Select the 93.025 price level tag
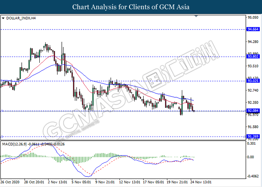Image resolution: width=262 pixels, height=187 pixels. 252,81
